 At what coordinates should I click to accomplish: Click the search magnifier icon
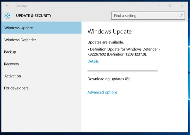click(182, 16)
